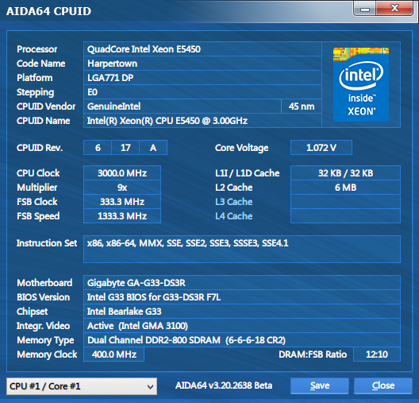This screenshot has height=403, width=419.
Task: Click the L3 Cache label
Action: 234,202
